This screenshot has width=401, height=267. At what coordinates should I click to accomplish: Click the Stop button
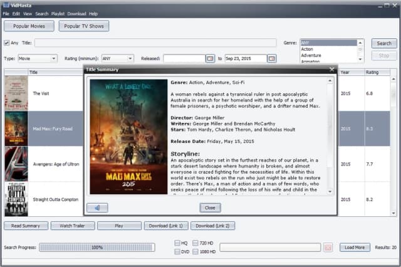click(384, 56)
